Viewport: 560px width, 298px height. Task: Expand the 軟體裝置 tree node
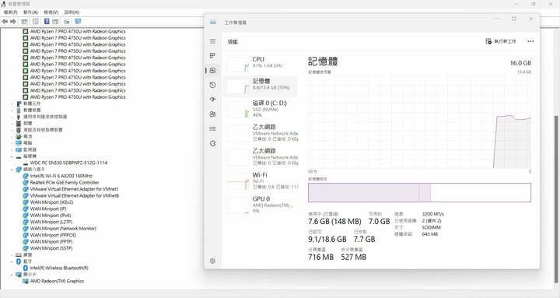pos(12,110)
